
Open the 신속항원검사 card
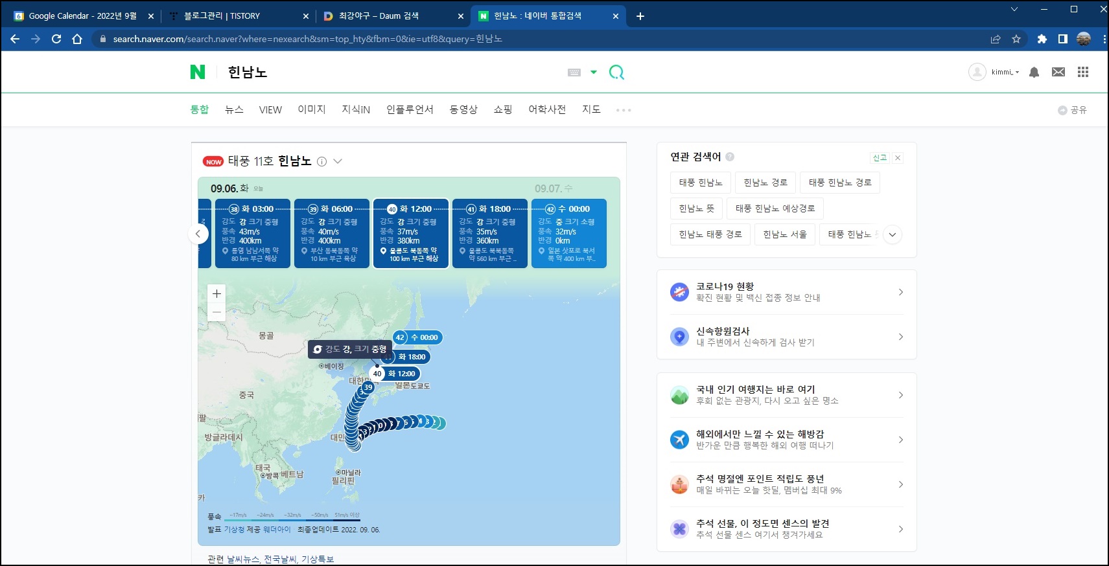(787, 337)
